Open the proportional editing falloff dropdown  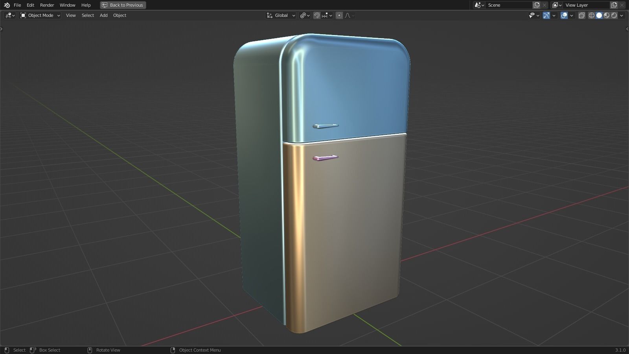click(349, 15)
